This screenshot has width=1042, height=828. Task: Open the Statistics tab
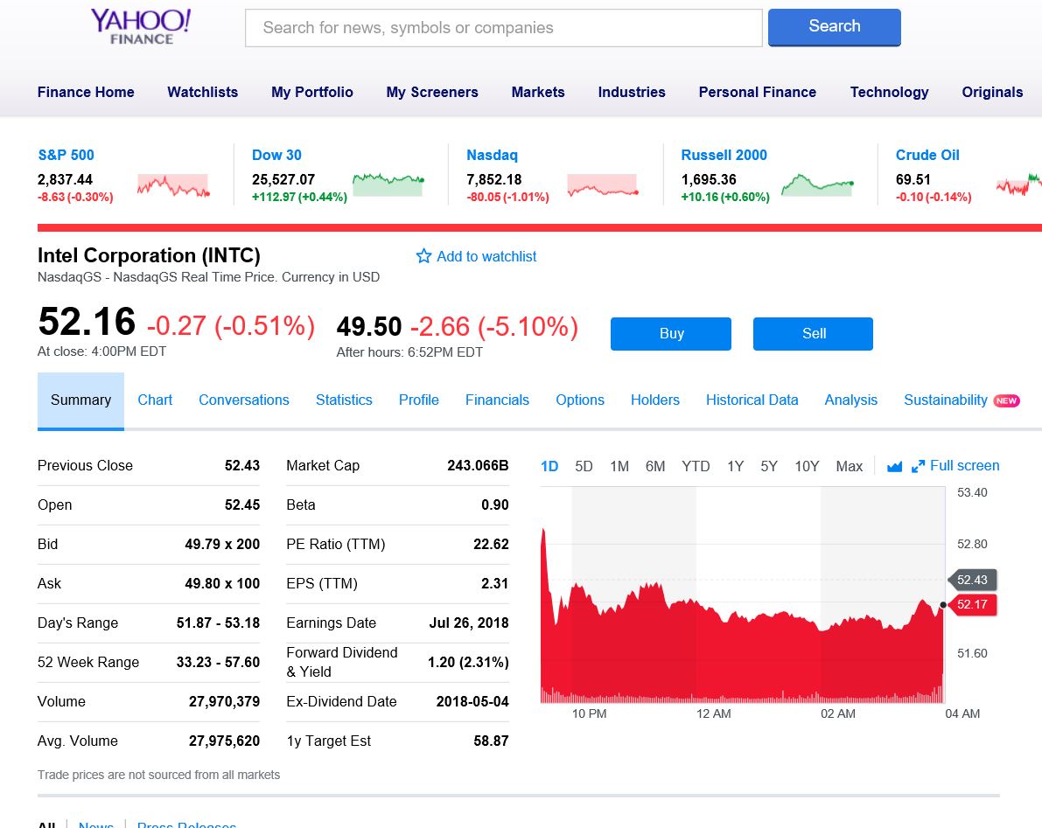tap(344, 400)
